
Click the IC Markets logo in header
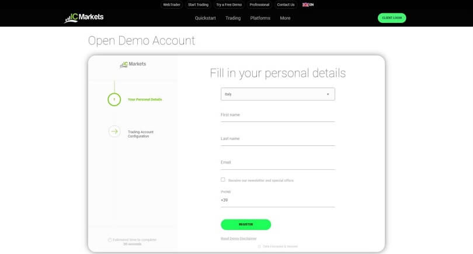point(84,18)
